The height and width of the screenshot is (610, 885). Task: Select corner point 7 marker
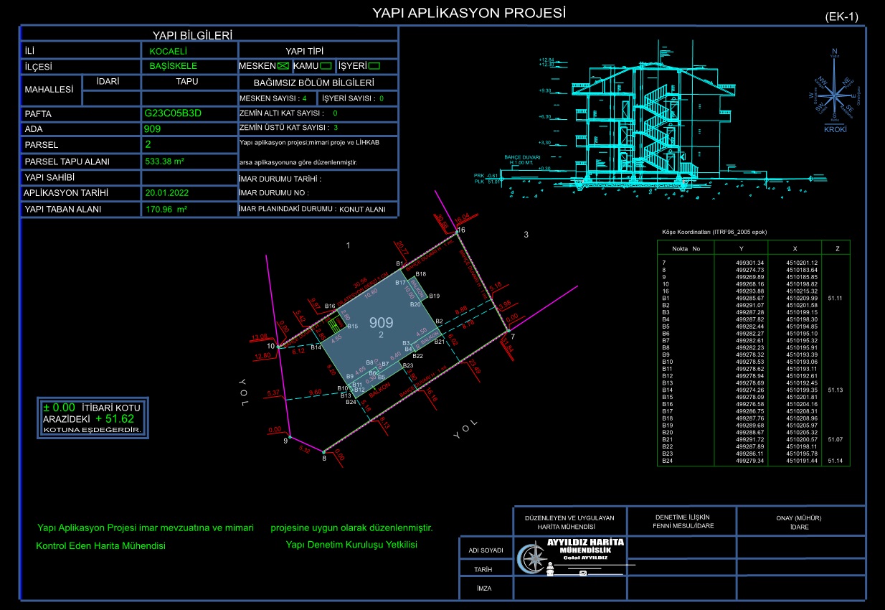507,331
